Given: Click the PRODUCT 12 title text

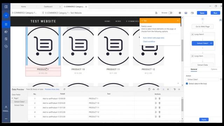Looking at the screenshot, I should [148, 69].
